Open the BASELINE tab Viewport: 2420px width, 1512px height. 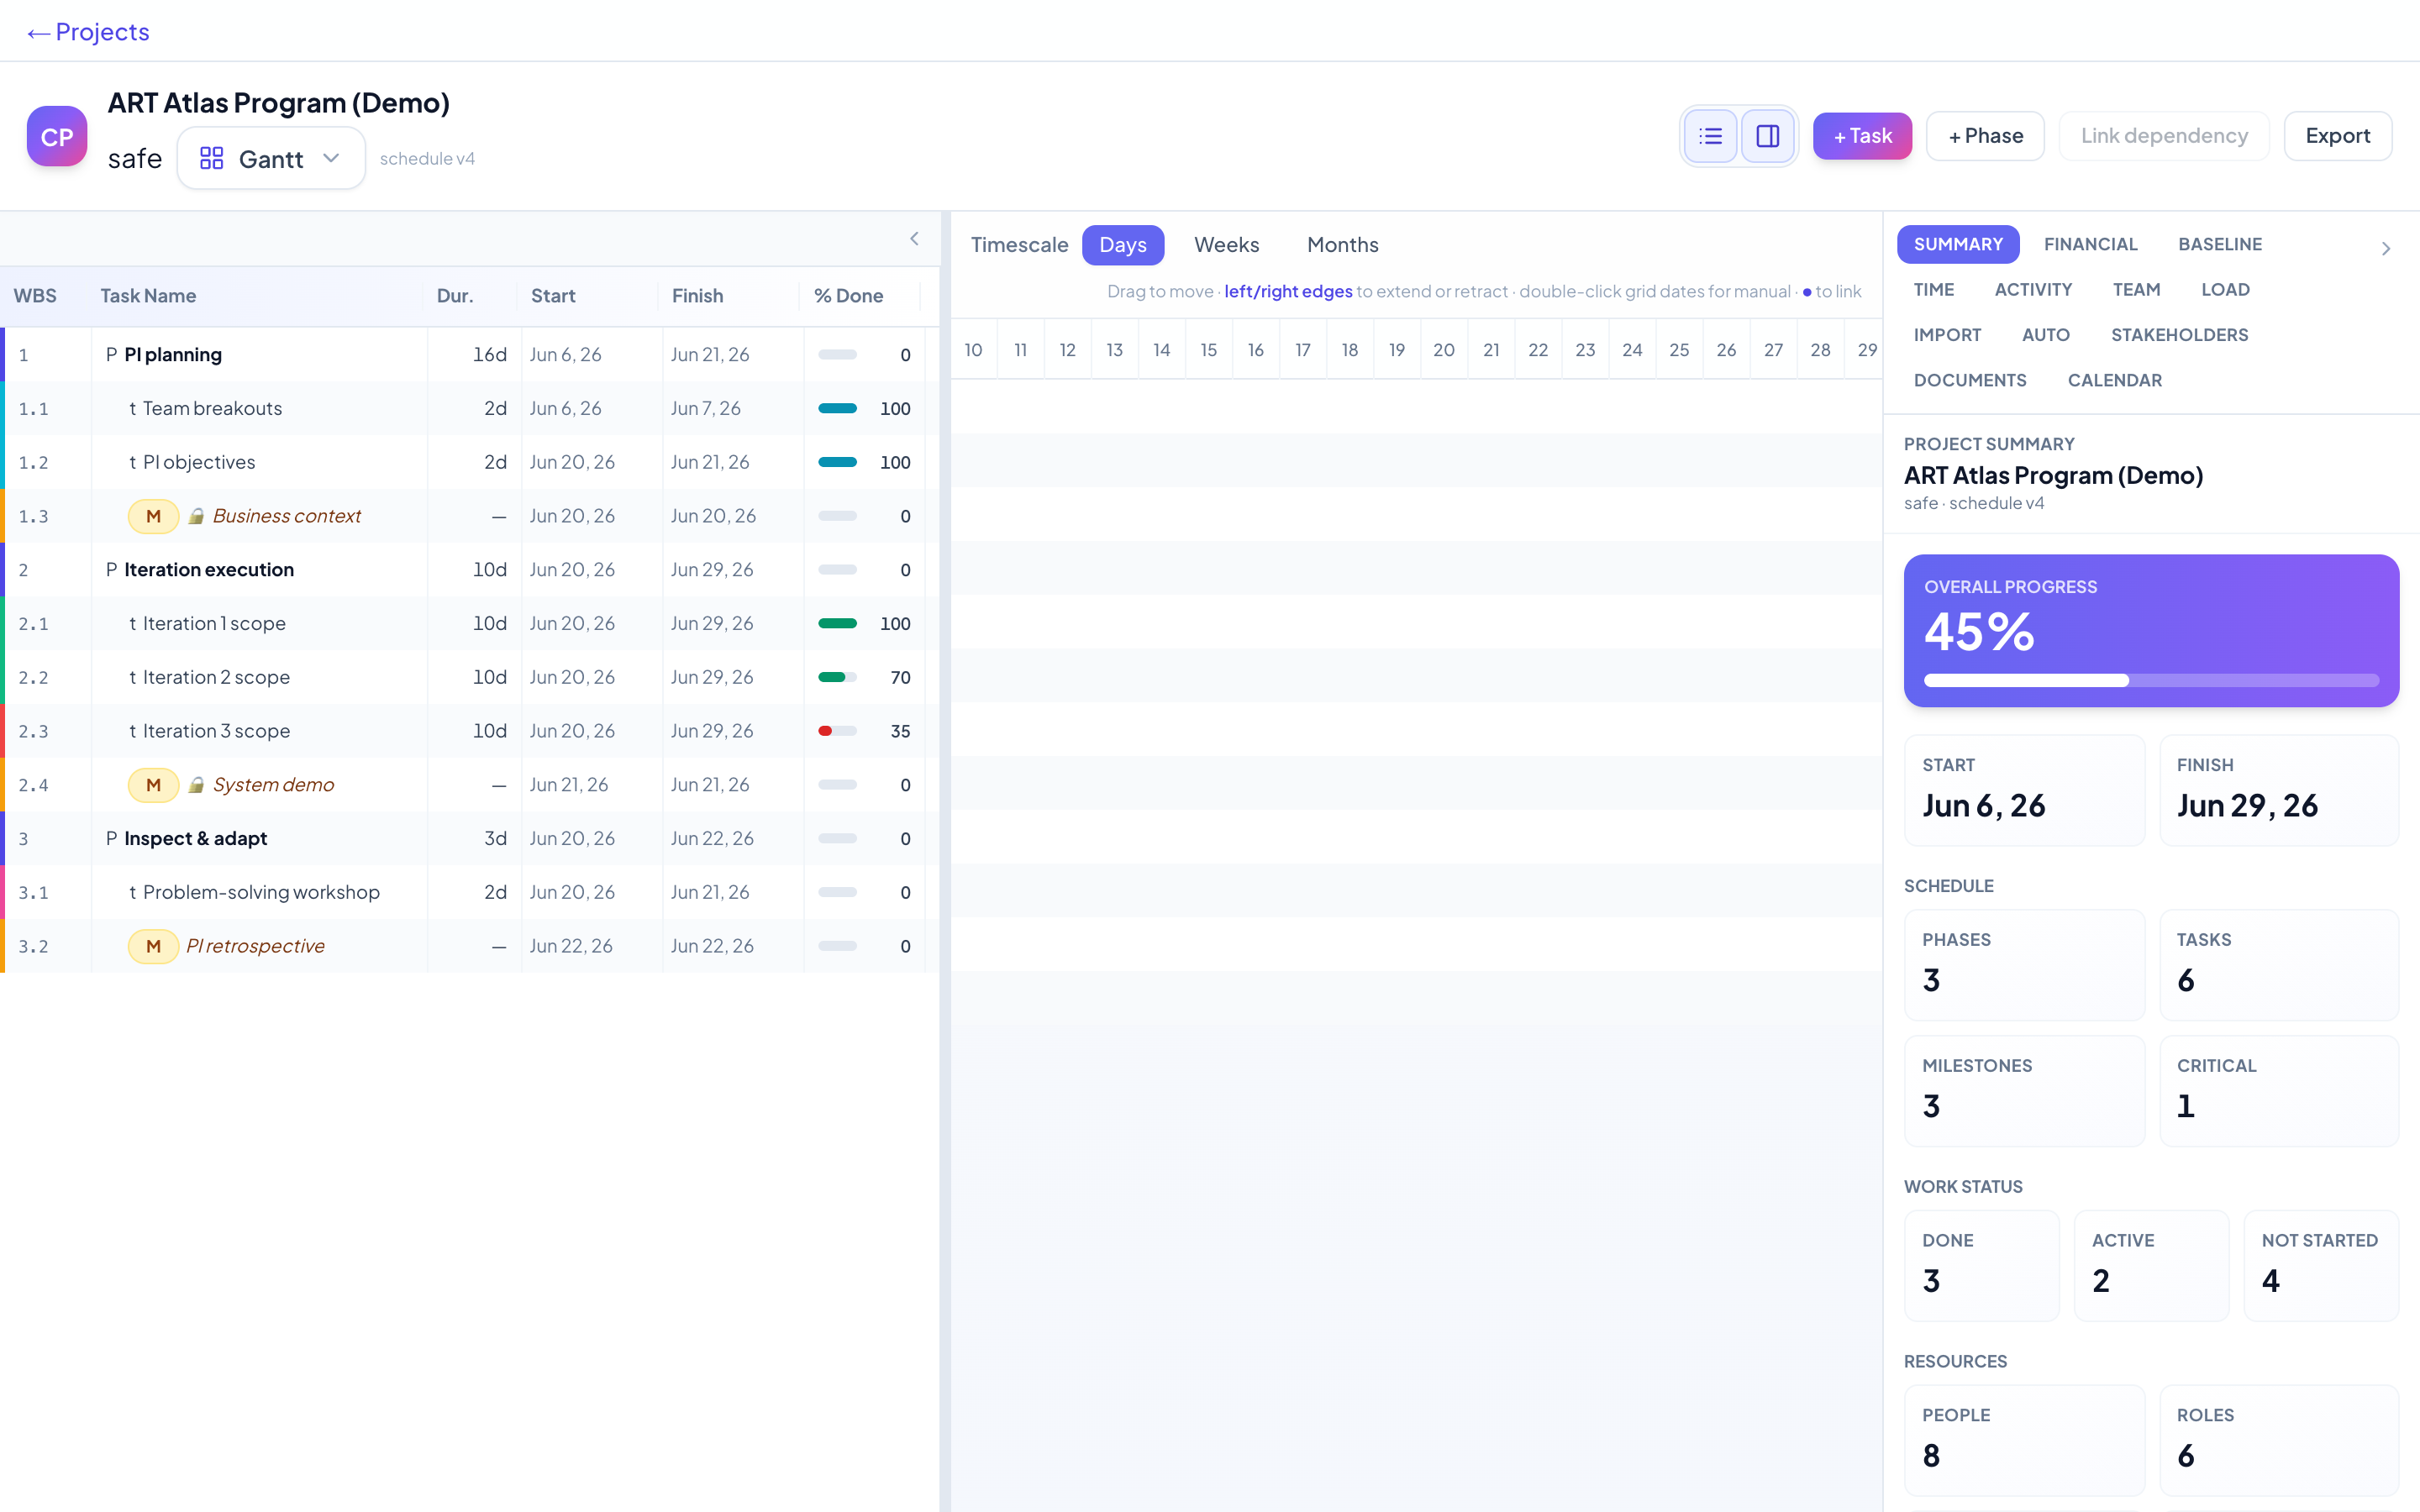[x=2220, y=245]
